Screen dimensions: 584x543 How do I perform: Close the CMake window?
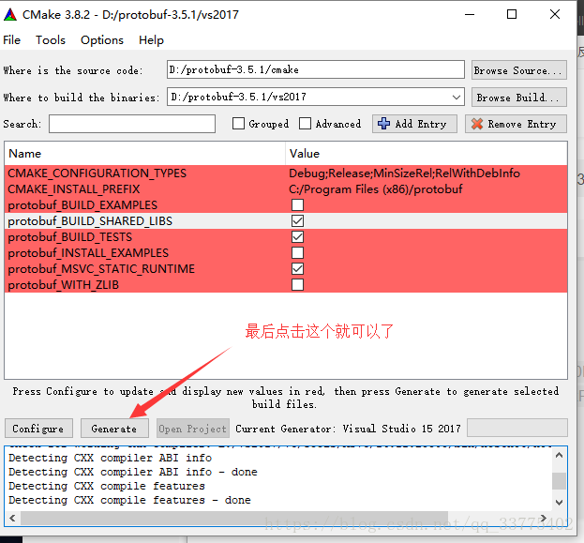point(555,14)
